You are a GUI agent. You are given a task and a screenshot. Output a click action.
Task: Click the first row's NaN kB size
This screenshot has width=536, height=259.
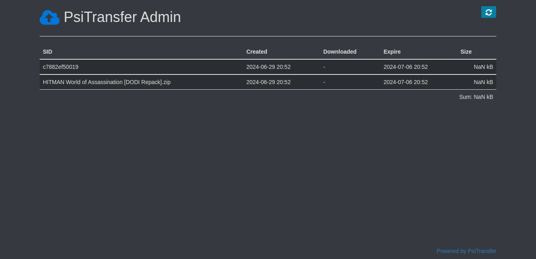pyautogui.click(x=484, y=67)
